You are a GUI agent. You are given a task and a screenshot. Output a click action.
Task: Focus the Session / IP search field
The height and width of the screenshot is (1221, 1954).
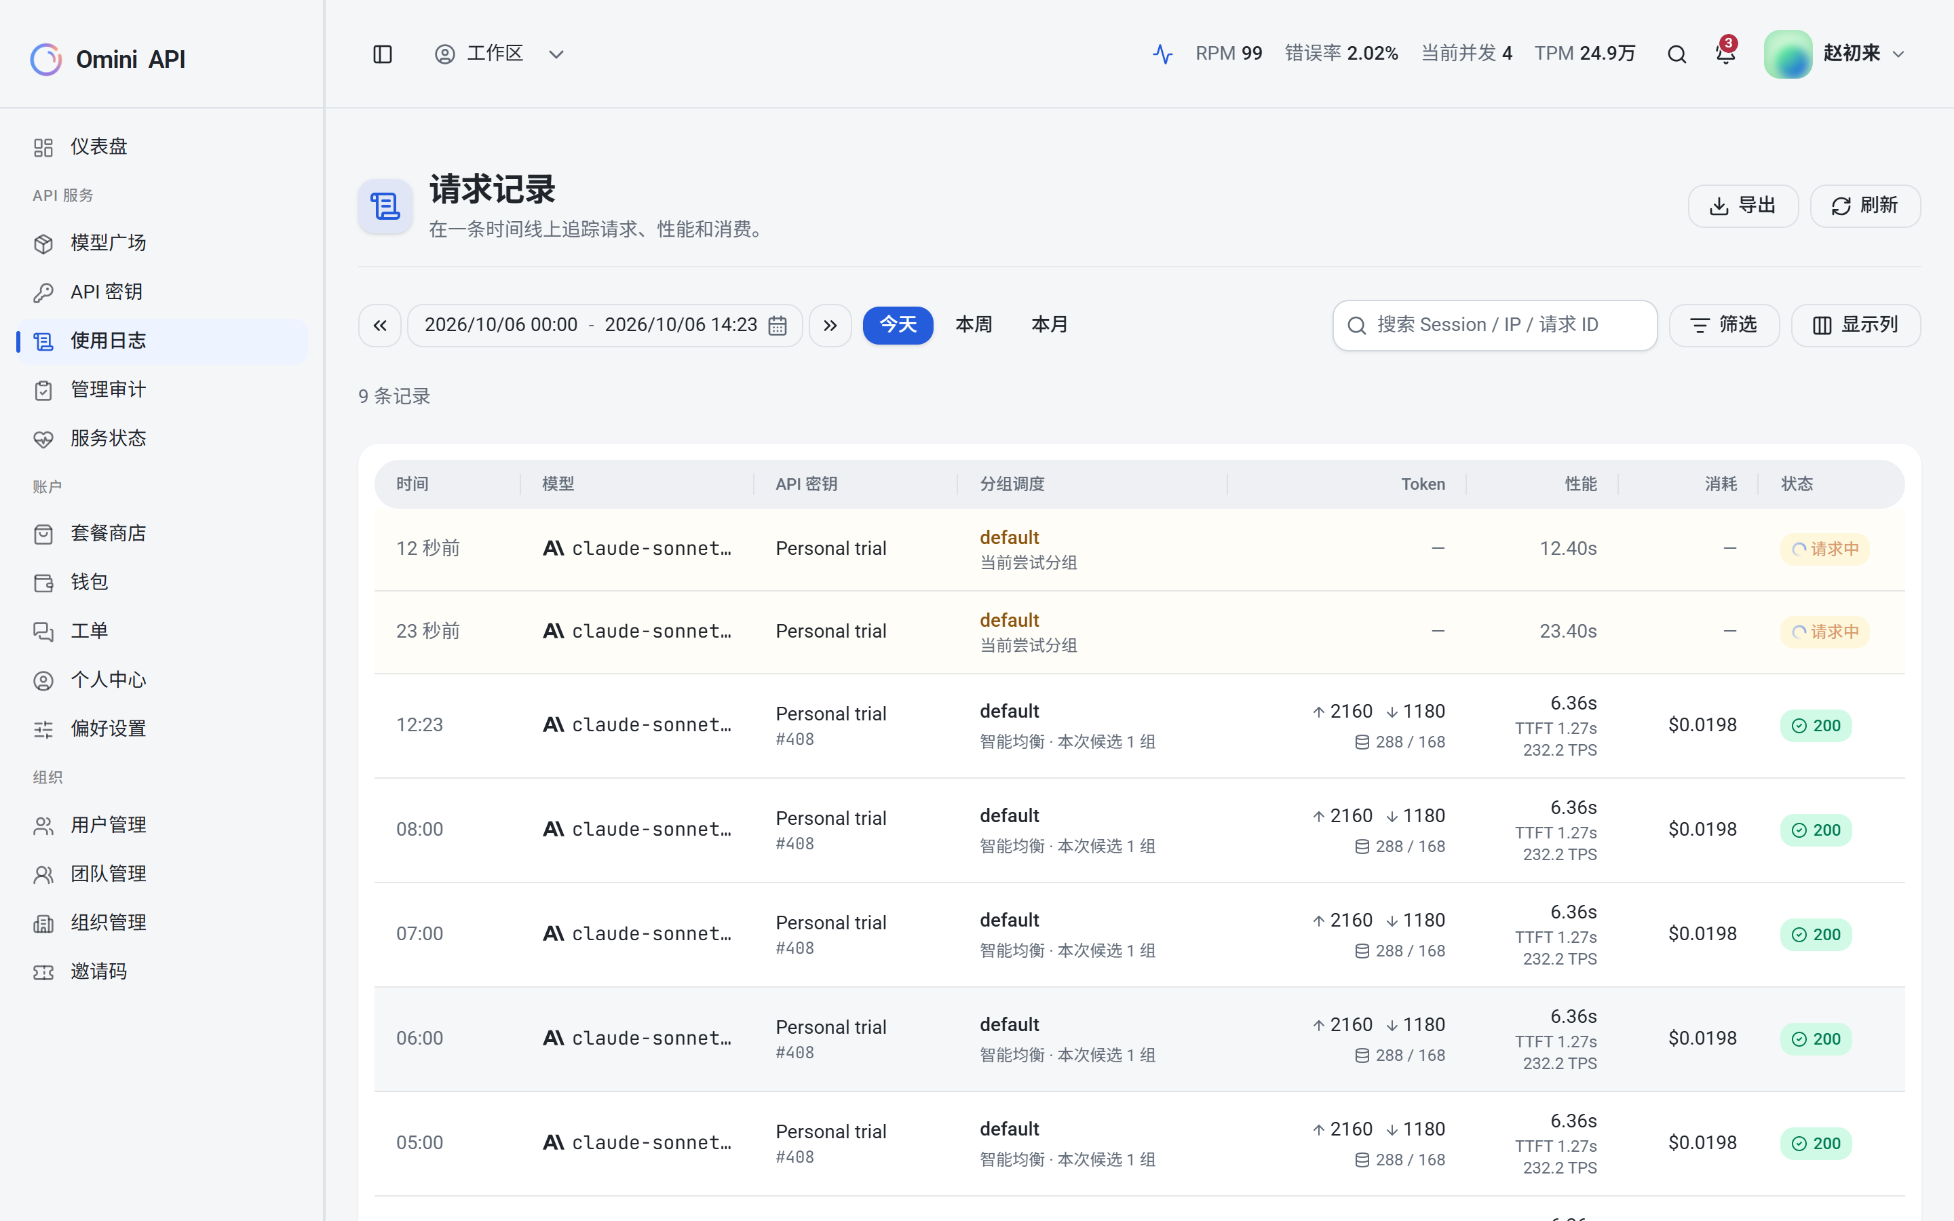[1495, 326]
